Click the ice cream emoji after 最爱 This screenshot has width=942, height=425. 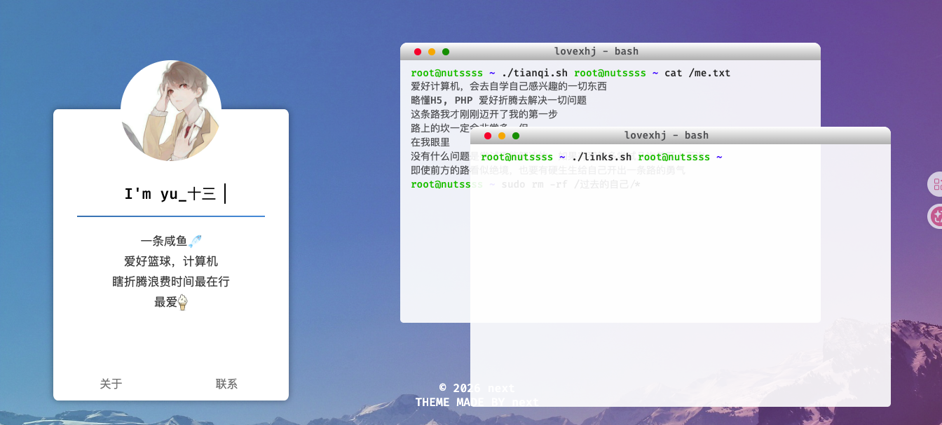click(x=183, y=302)
